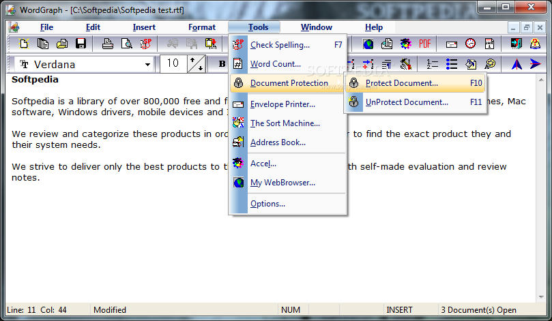
Task: Click the greyed-out cut scissors icon
Action: click(173, 44)
